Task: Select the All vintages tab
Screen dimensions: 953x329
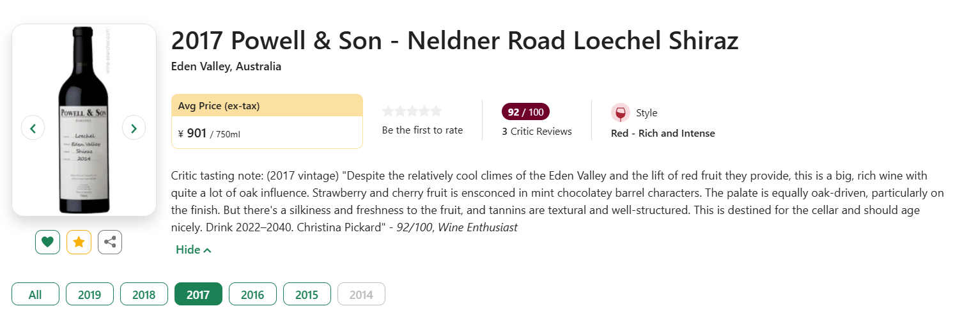Action: point(35,295)
